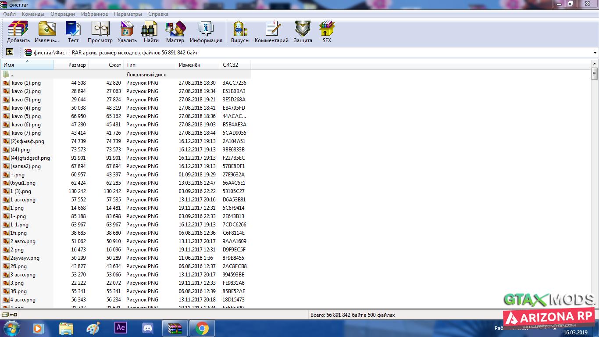This screenshot has width=599, height=337.
Task: Expand the archive path dropdown arrow
Action: 595,53
